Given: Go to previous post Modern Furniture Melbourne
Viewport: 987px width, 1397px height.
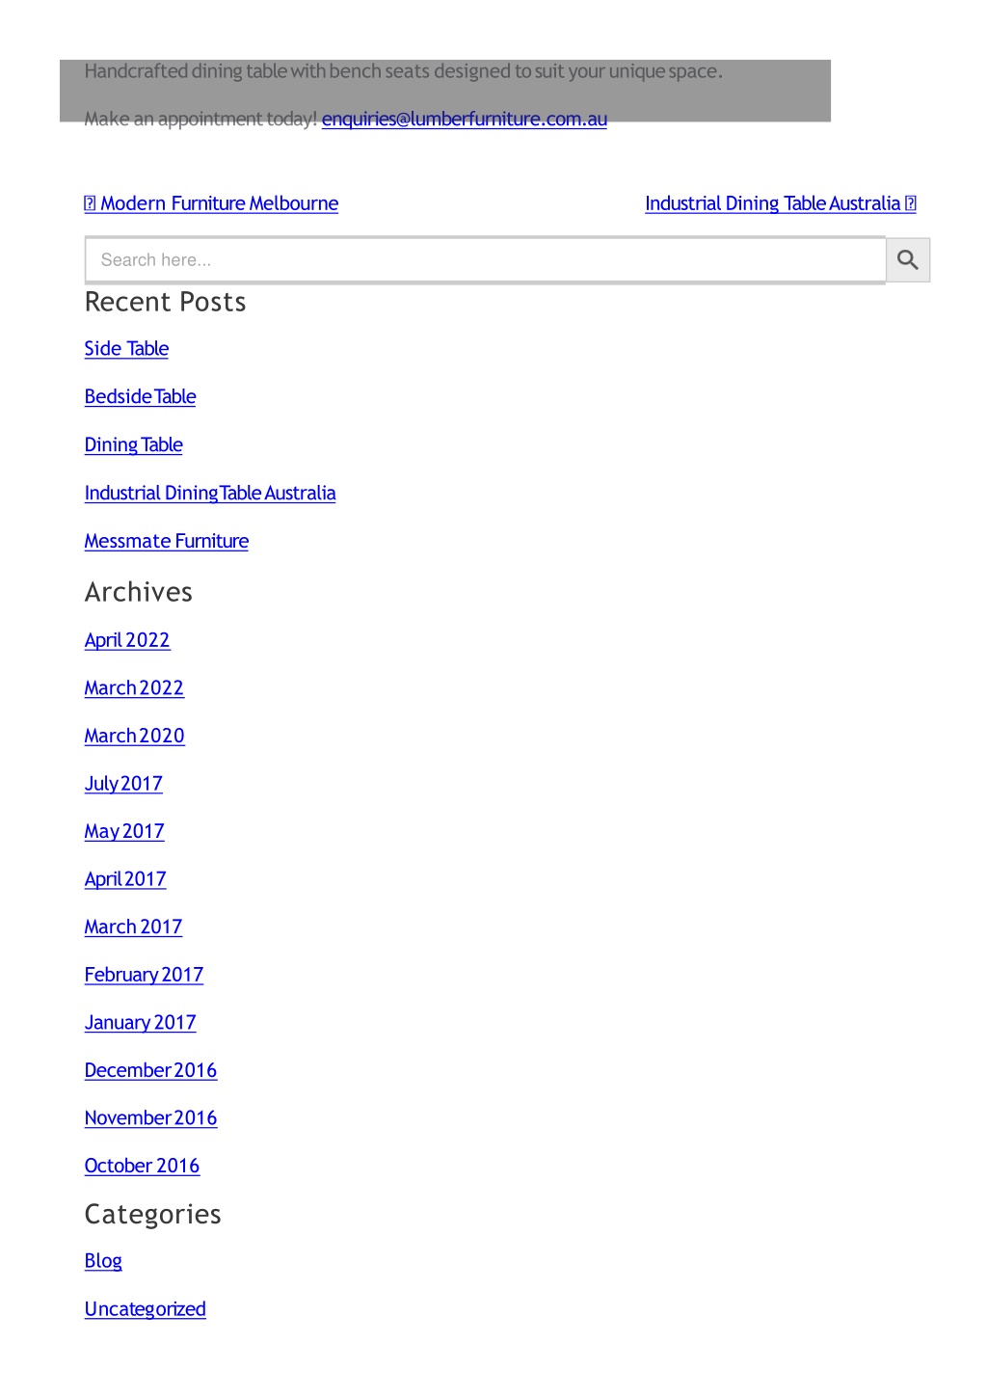Looking at the screenshot, I should (x=211, y=203).
